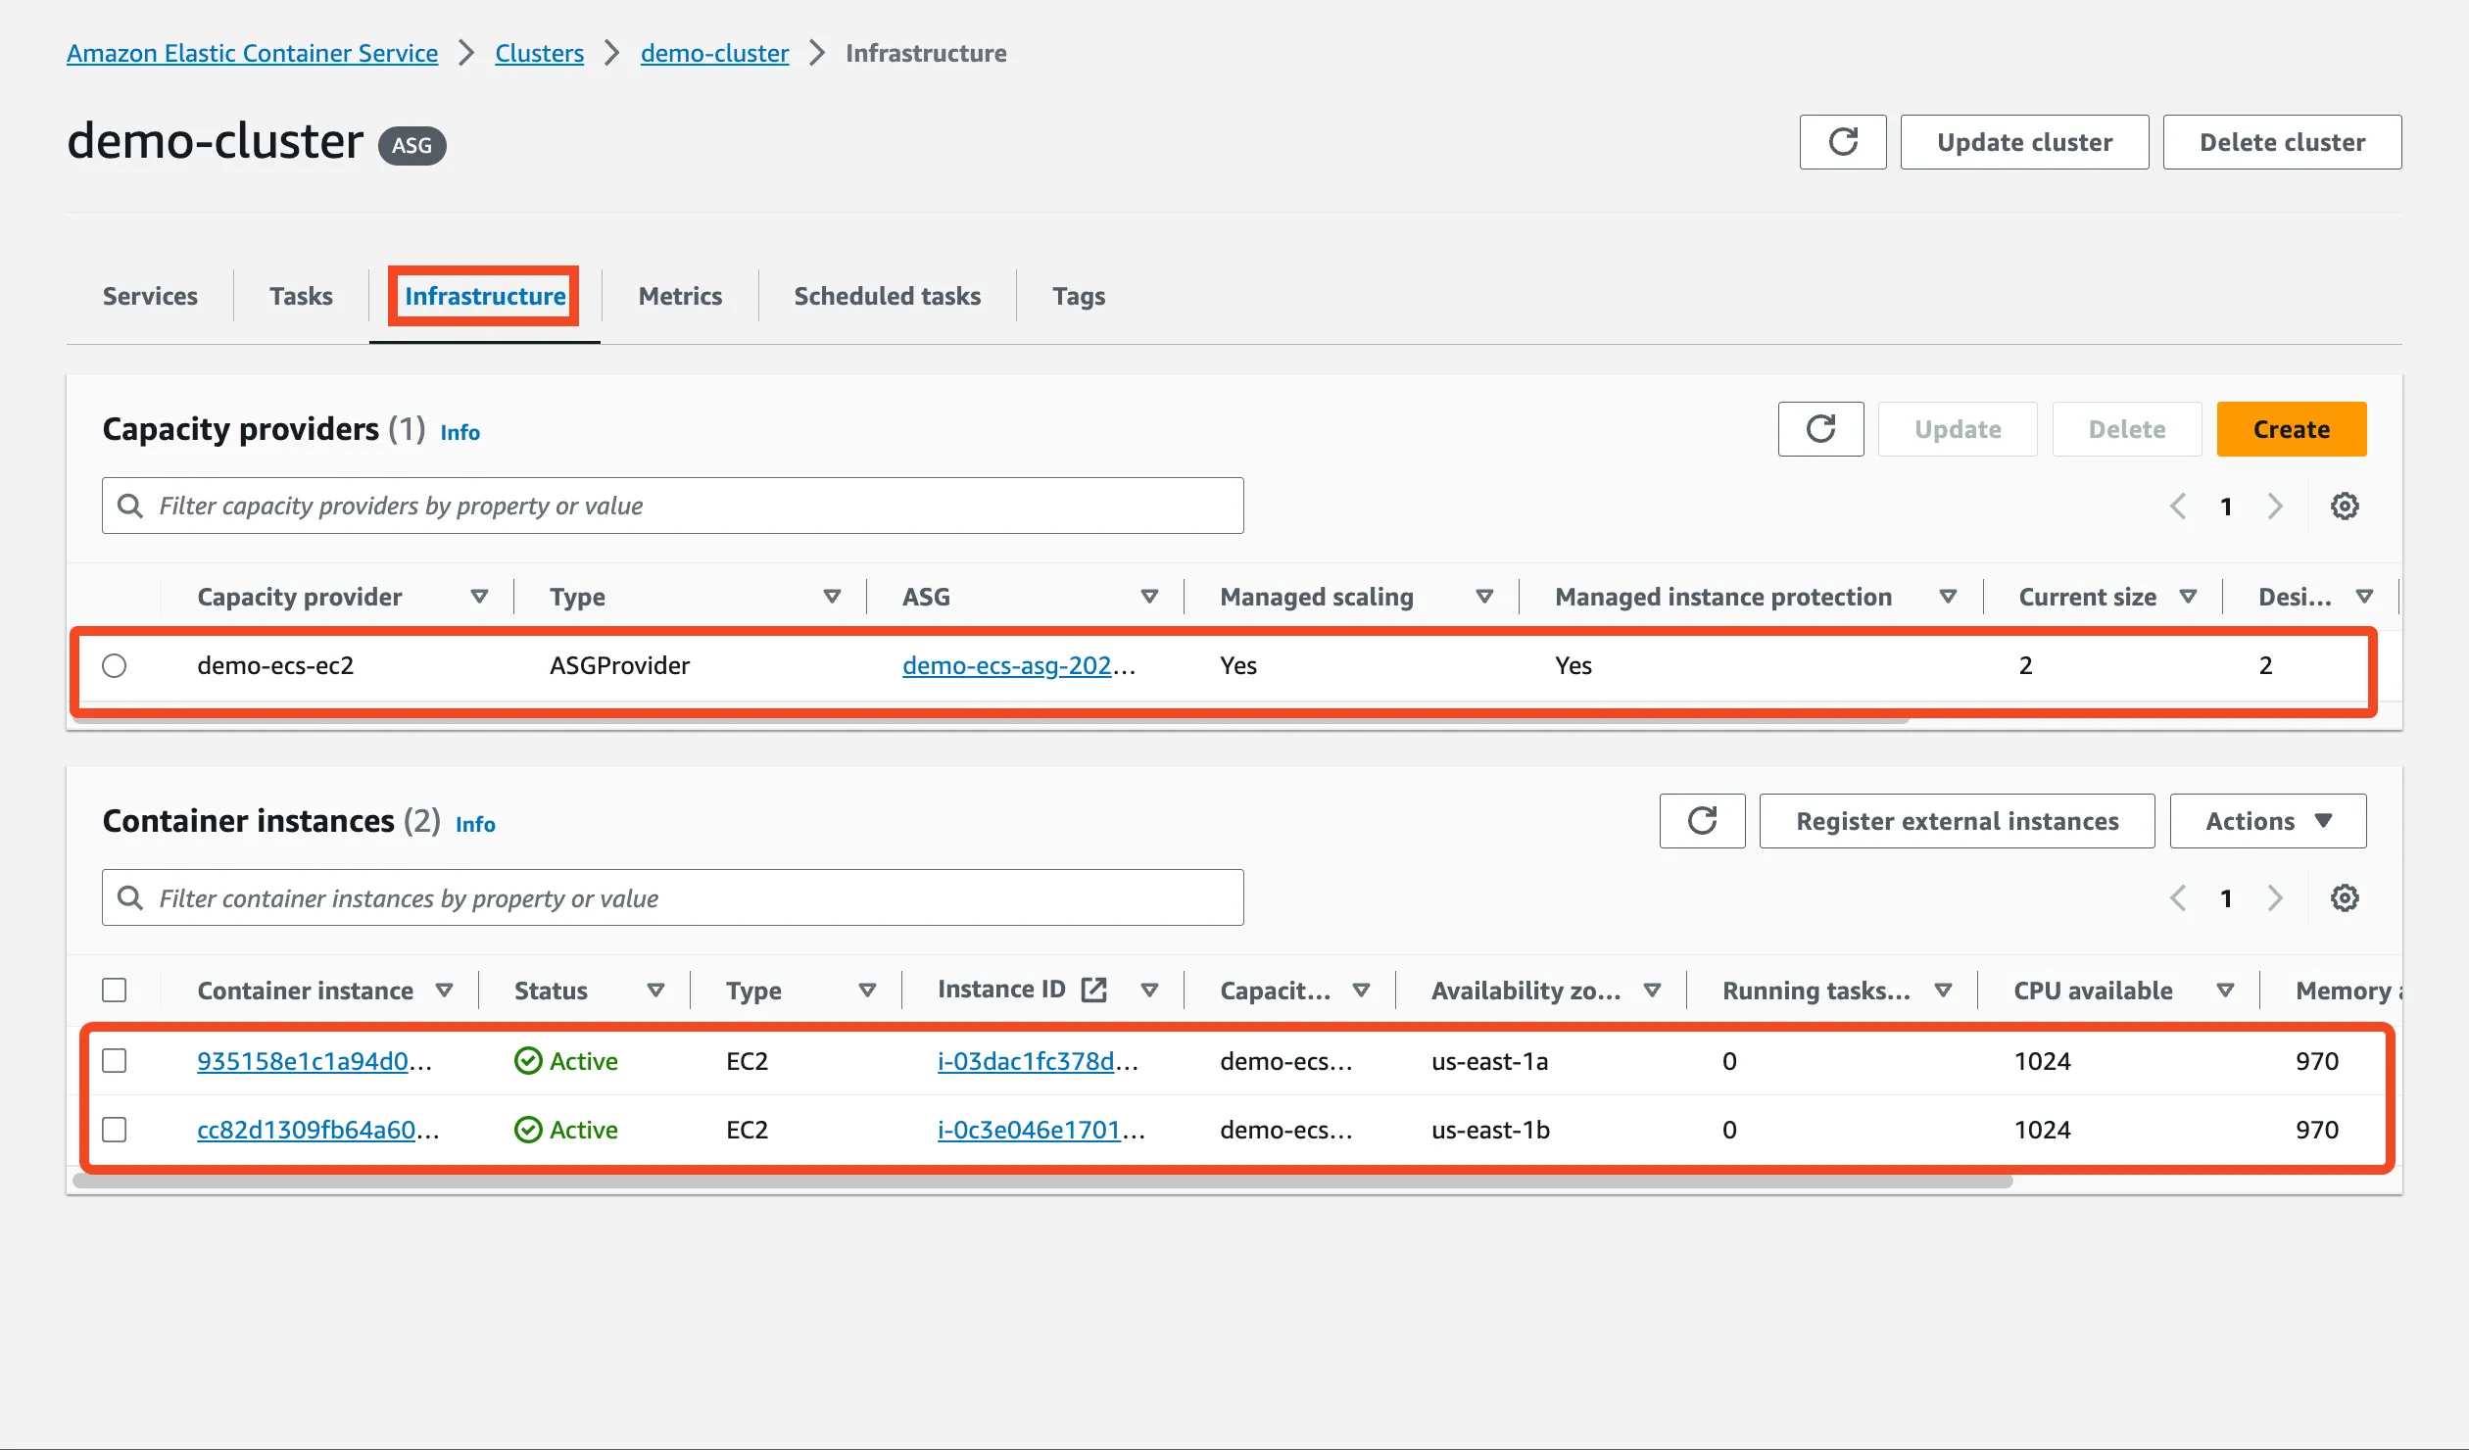This screenshot has height=1450, width=2469.
Task: Open the Tags tab
Action: click(x=1079, y=296)
